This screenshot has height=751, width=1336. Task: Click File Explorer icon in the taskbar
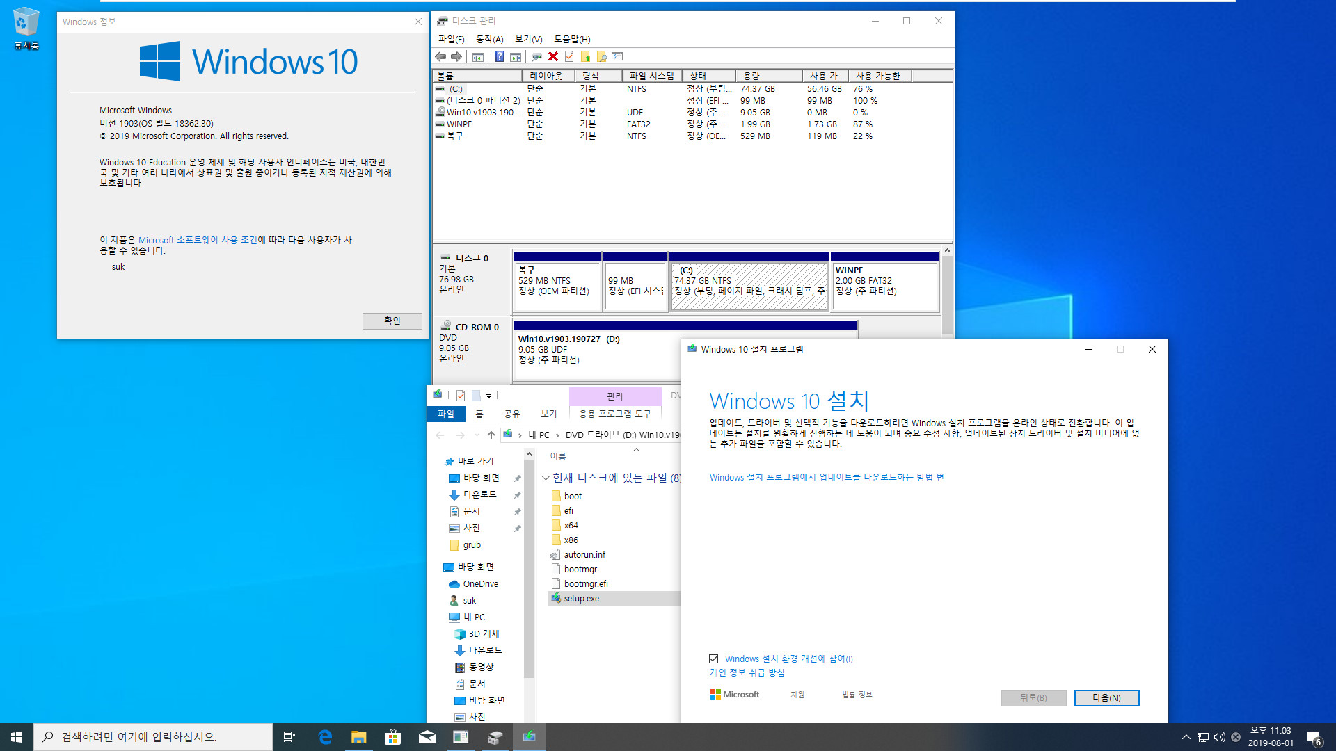(358, 737)
